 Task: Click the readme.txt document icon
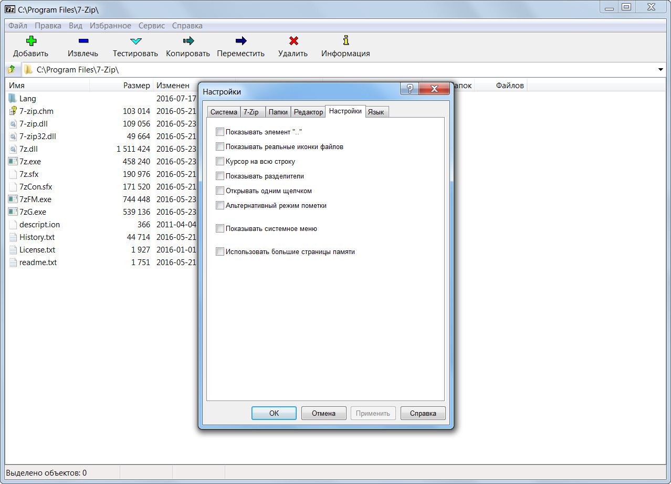click(13, 262)
